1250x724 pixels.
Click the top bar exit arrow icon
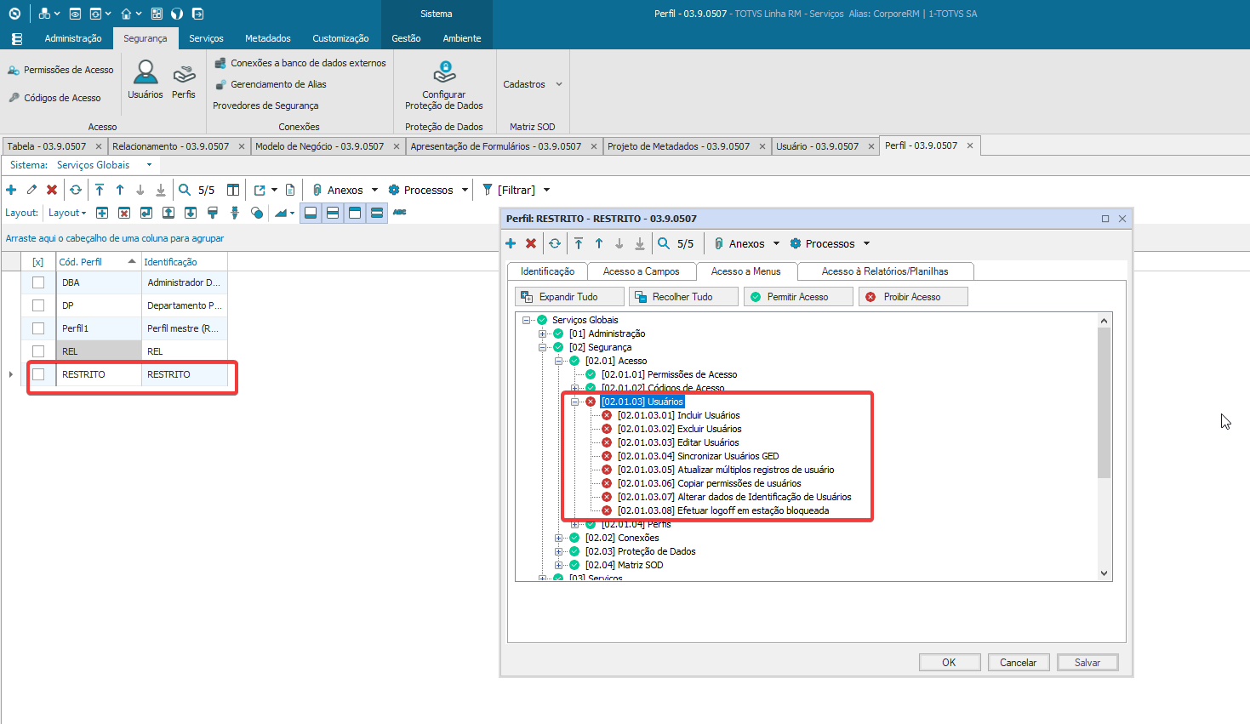(x=198, y=14)
